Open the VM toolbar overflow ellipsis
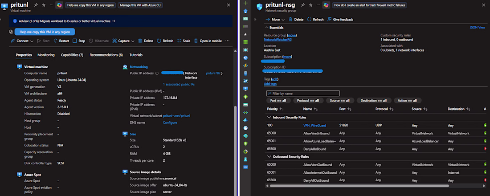 [227, 41]
